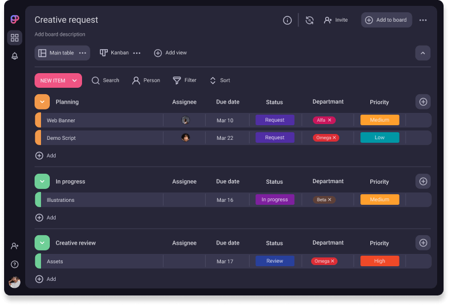Screen dimensions: 450x306
Task: Collapse the board header with chevron
Action: tap(423, 53)
